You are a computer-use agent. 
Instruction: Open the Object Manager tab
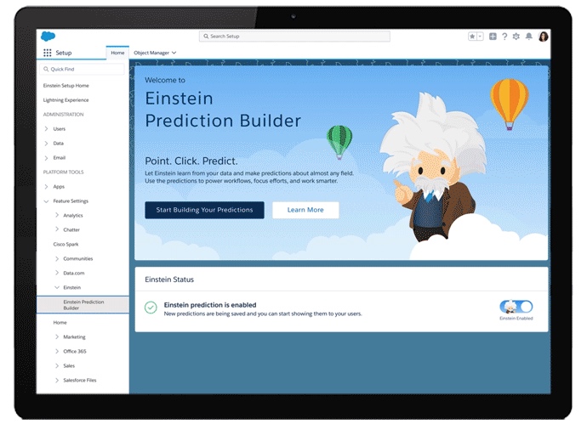pyautogui.click(x=151, y=53)
